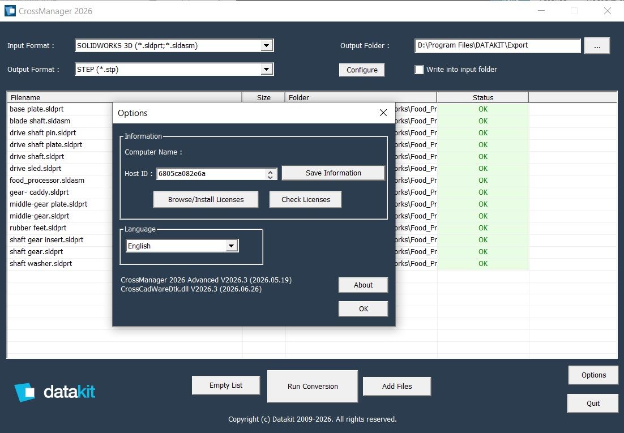Click Computer Name label
624x433 pixels.
153,152
